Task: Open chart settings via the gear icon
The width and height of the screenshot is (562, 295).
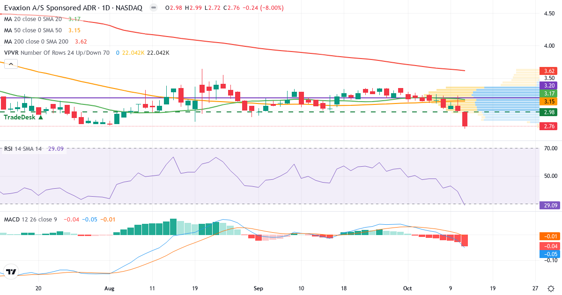Action: click(x=552, y=288)
